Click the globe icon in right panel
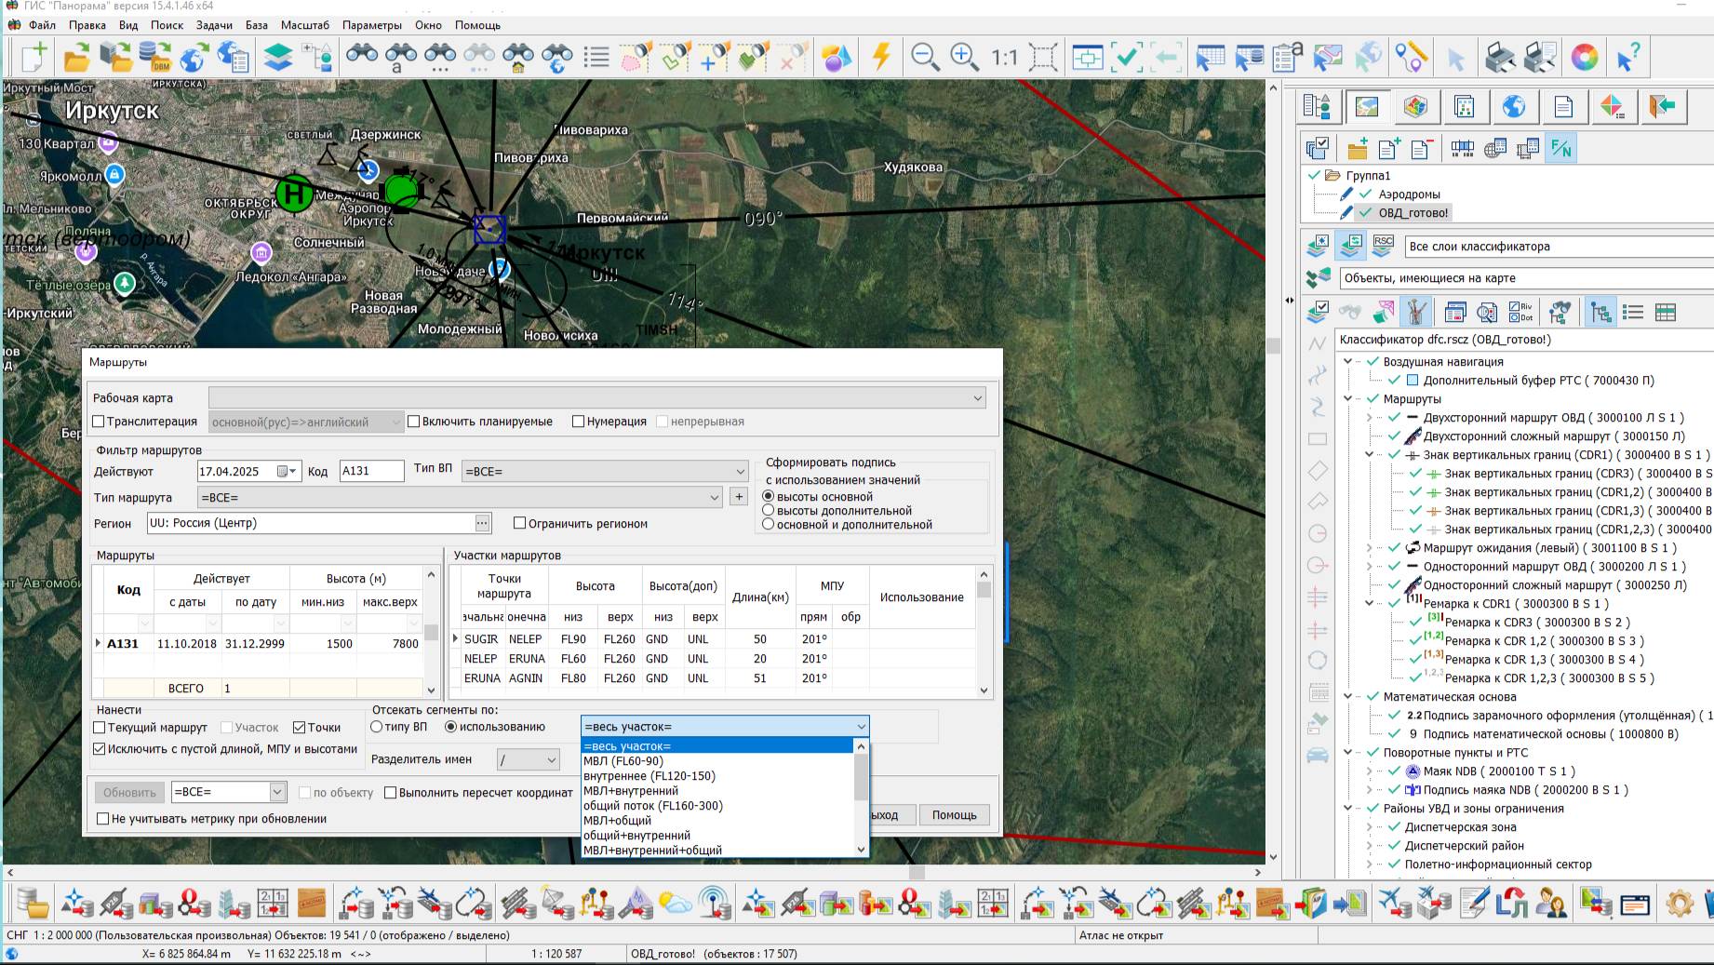Image resolution: width=1714 pixels, height=965 pixels. click(1514, 107)
